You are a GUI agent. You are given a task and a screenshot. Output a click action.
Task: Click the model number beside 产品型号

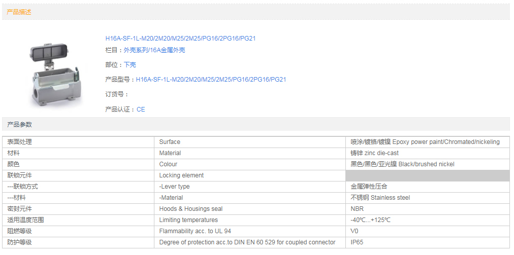point(211,80)
